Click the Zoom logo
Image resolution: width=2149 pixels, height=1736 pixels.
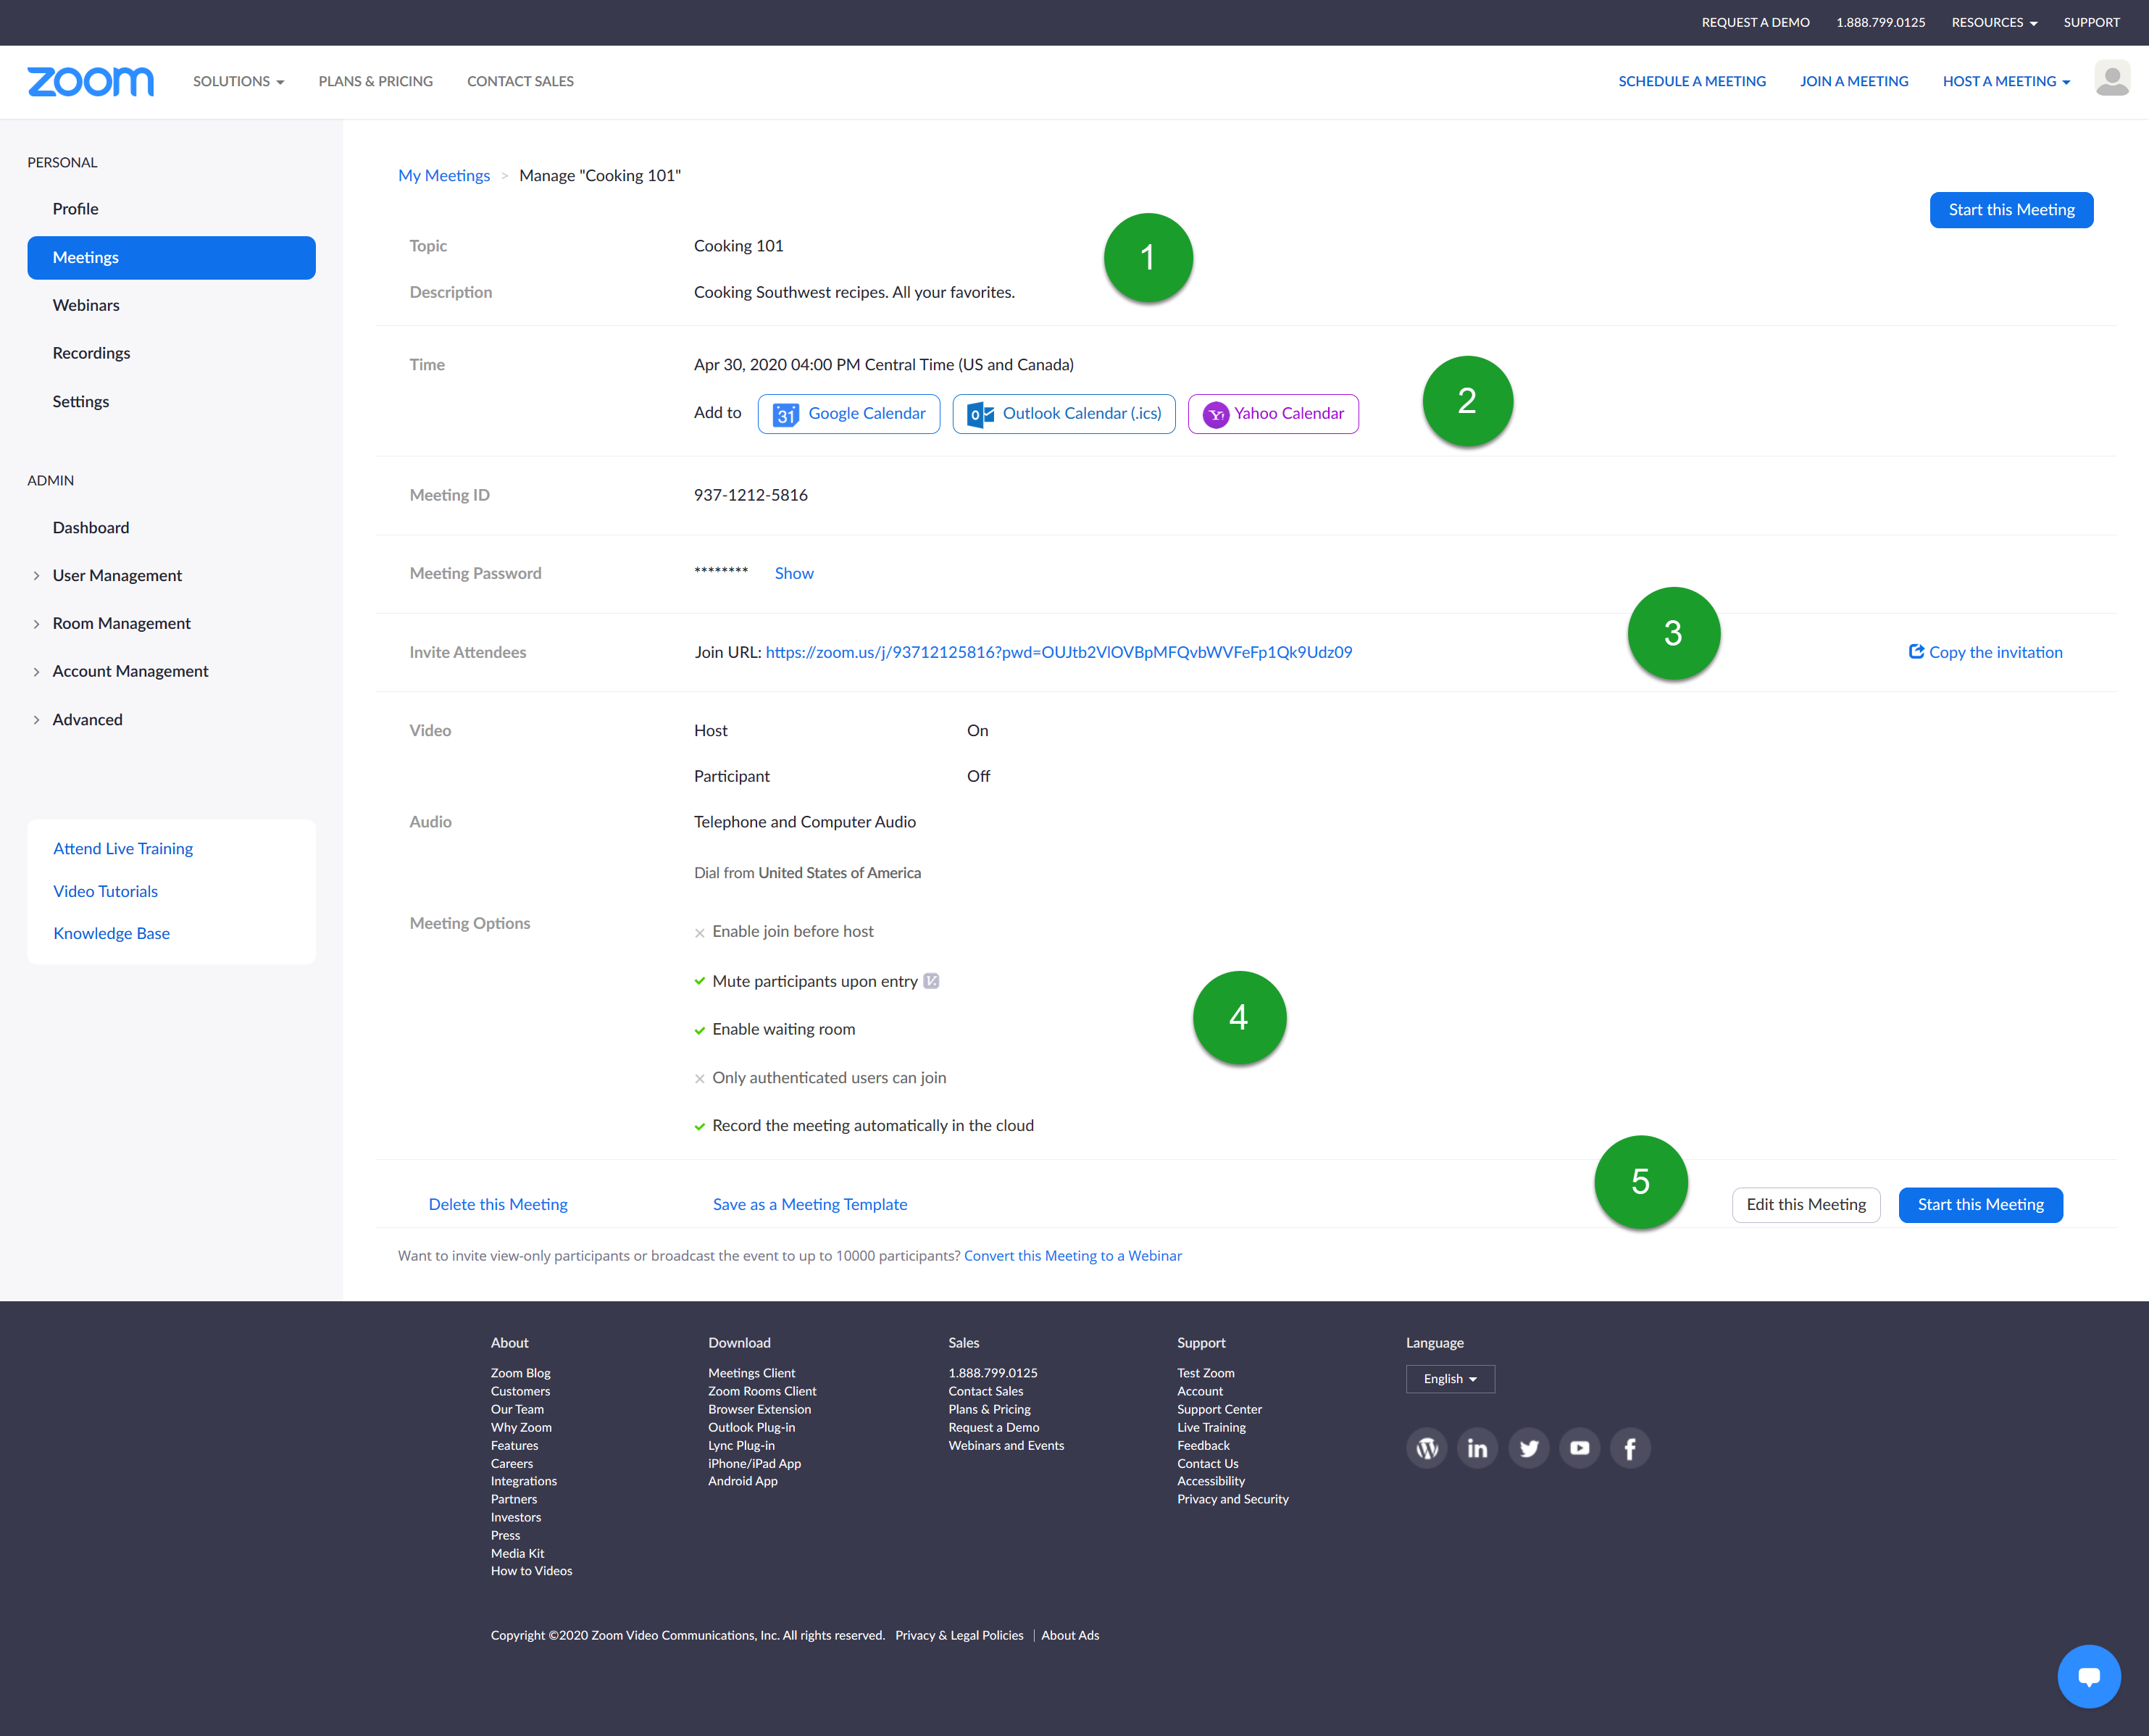(x=91, y=81)
